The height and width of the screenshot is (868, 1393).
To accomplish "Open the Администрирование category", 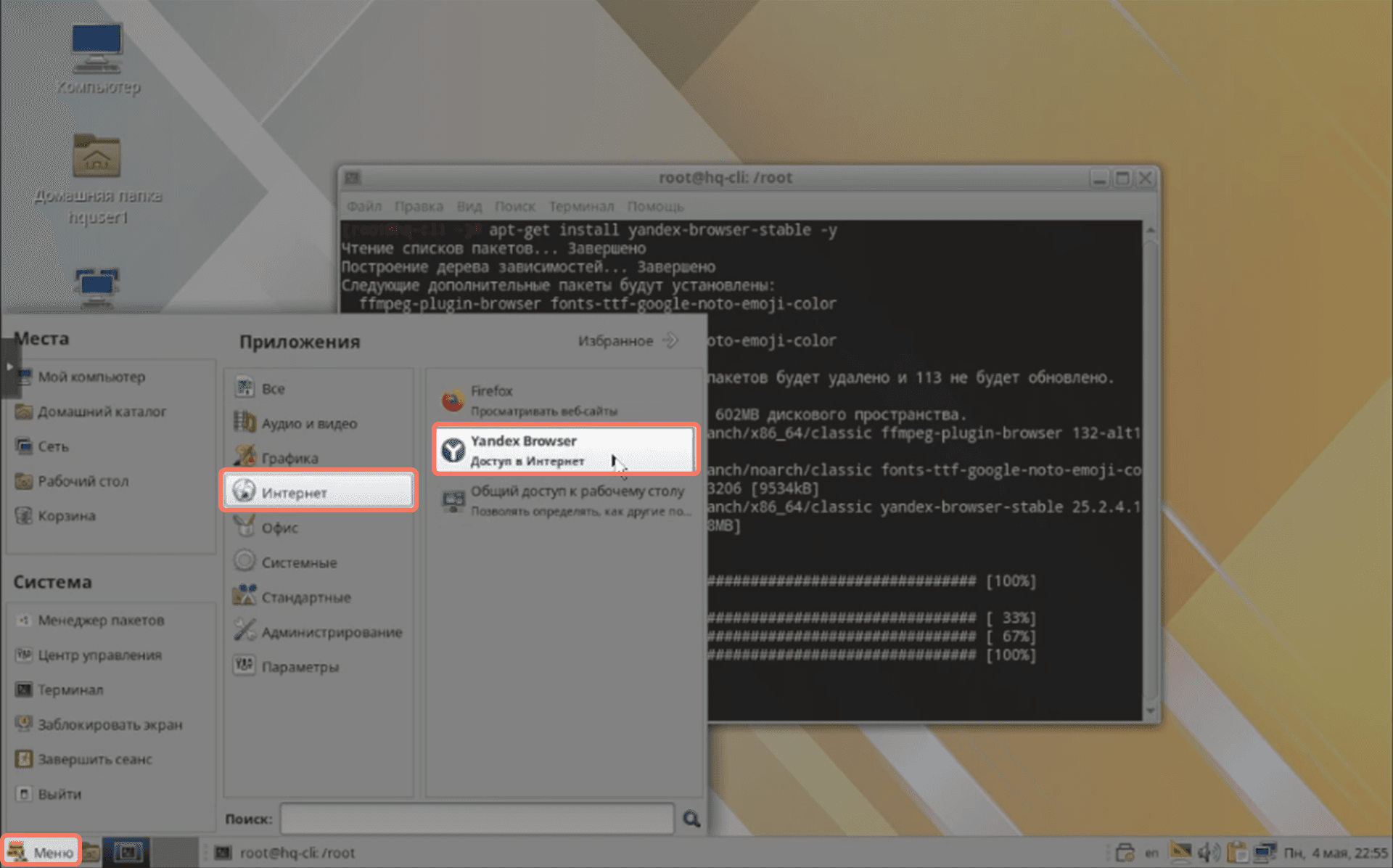I will point(319,632).
